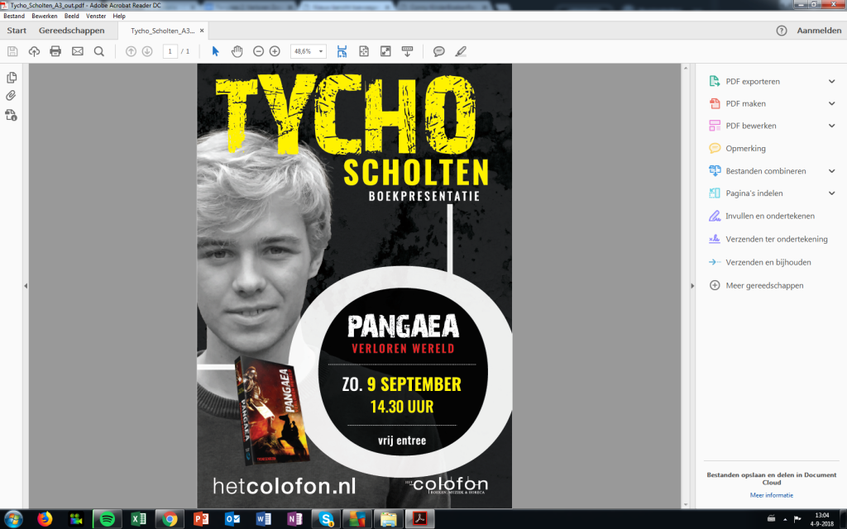Image resolution: width=847 pixels, height=529 pixels.
Task: Expand the PDF exporteren options
Action: click(832, 82)
